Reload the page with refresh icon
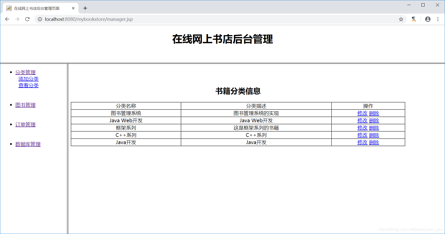 click(27, 19)
